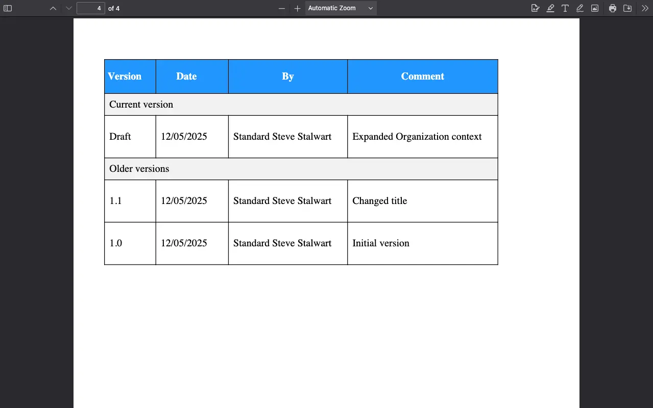Select the '1.0' version cell

pyautogui.click(x=130, y=243)
